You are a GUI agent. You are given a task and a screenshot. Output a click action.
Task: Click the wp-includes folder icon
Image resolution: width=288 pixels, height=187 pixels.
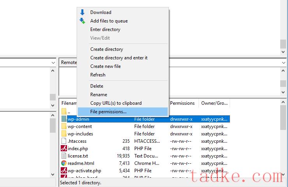(x=64, y=134)
